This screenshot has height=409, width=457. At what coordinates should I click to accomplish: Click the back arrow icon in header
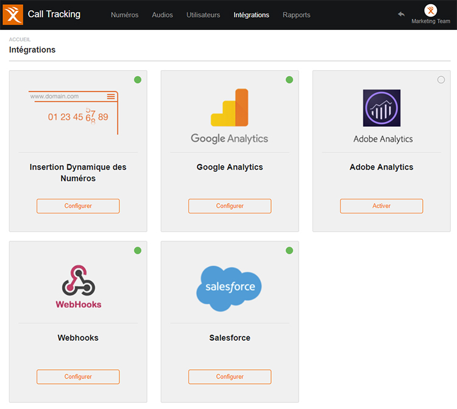[x=402, y=14]
